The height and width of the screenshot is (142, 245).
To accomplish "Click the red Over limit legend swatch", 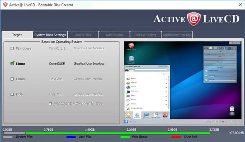I will pyautogui.click(x=176, y=137).
